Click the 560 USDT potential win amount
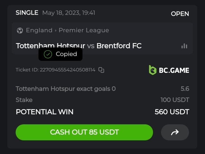The image size is (205, 154). 172,112
